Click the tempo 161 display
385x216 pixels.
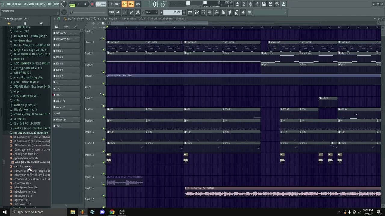(101, 4)
